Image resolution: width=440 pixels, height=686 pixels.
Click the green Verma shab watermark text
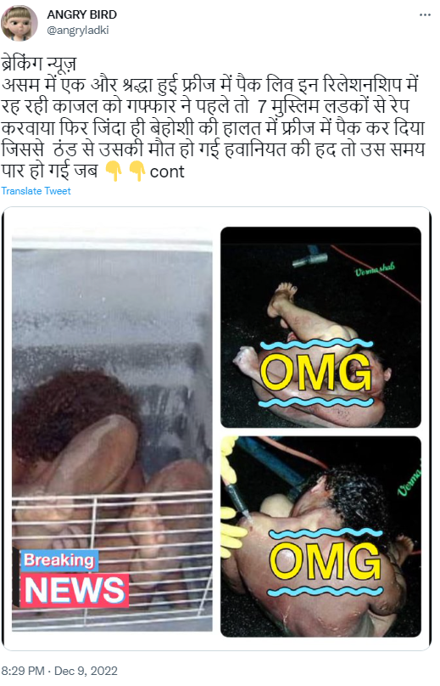click(x=375, y=269)
